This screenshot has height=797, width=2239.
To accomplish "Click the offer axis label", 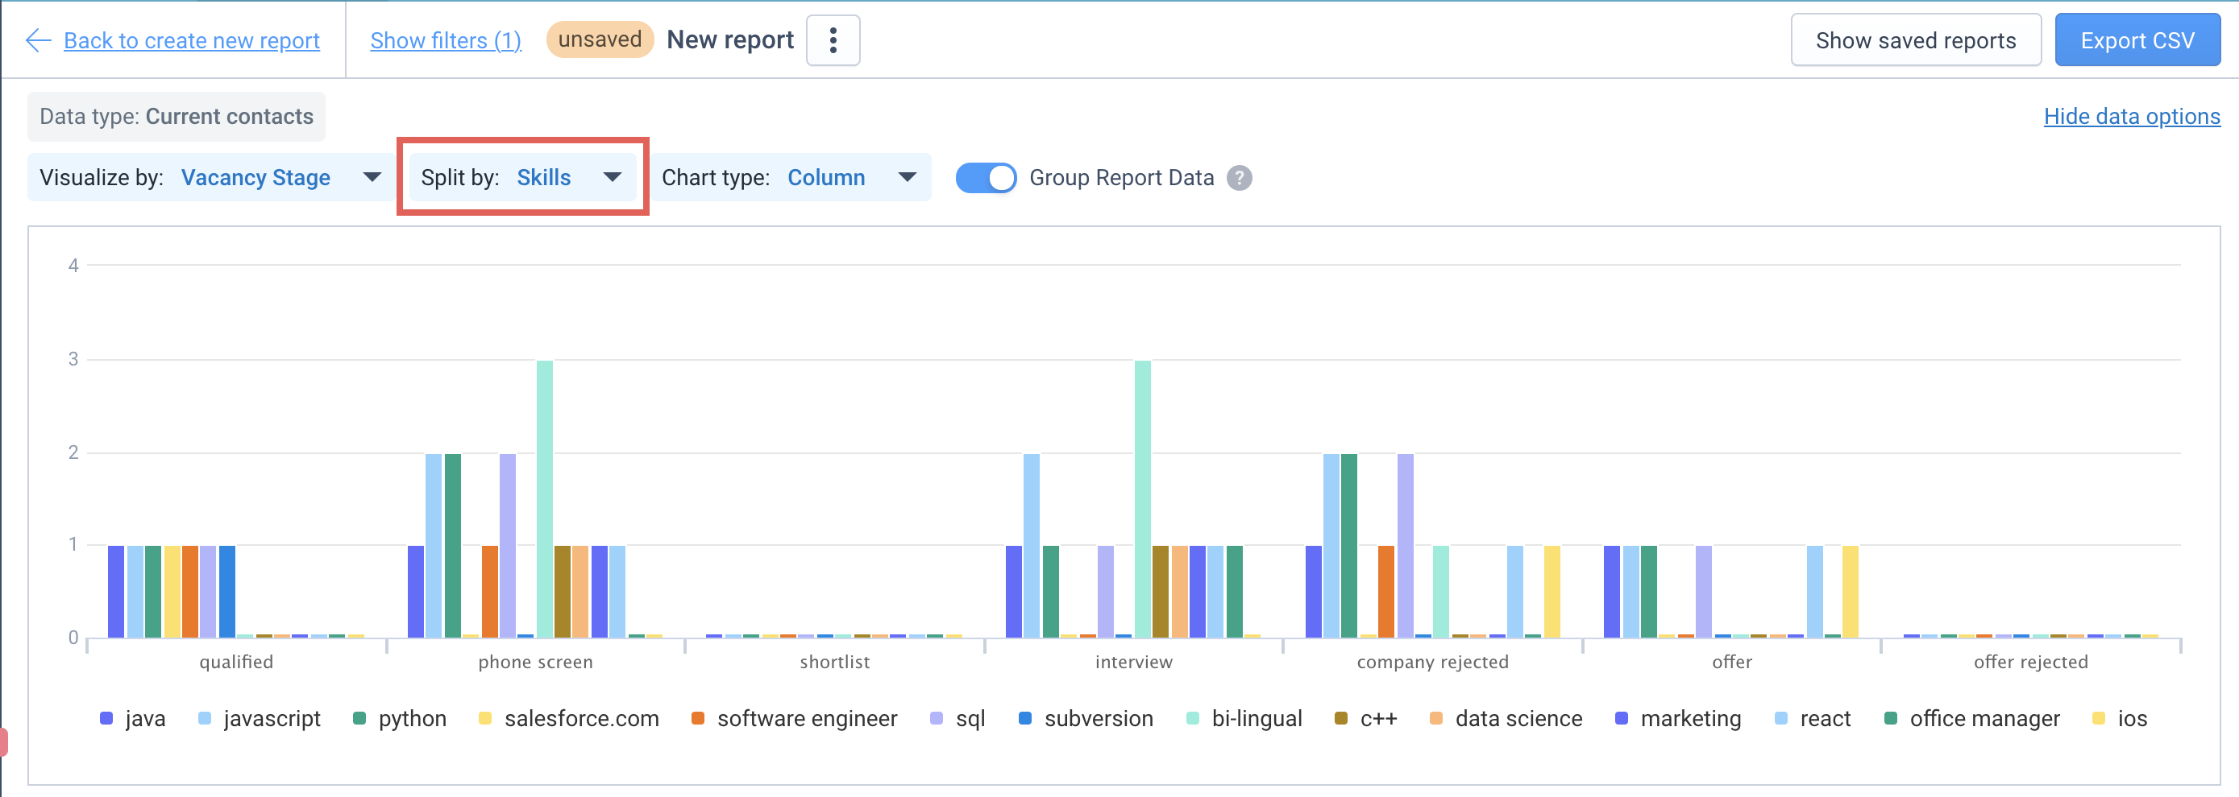I will (1731, 663).
